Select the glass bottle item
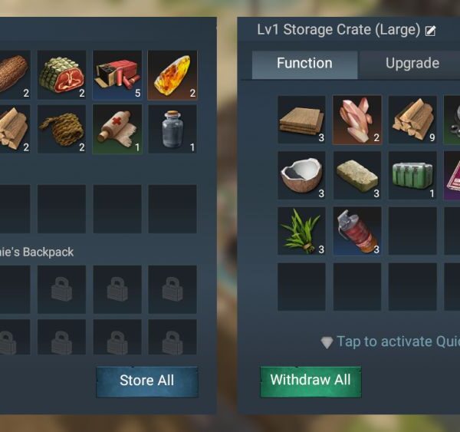 point(172,129)
